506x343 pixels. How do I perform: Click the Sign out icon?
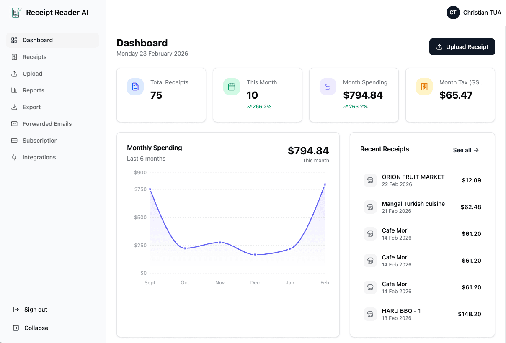(x=15, y=310)
